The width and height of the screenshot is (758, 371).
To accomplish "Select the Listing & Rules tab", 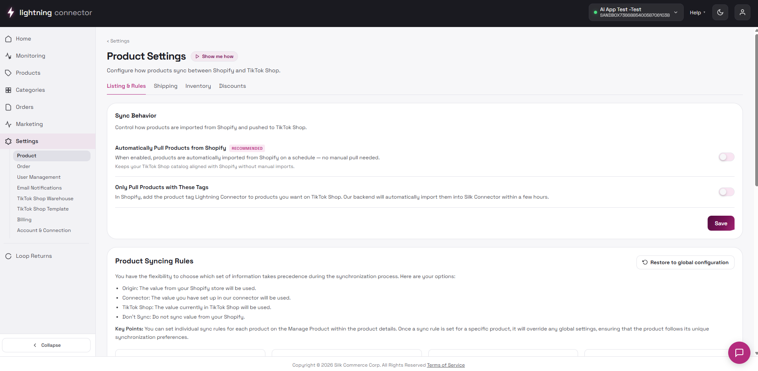I will click(126, 86).
